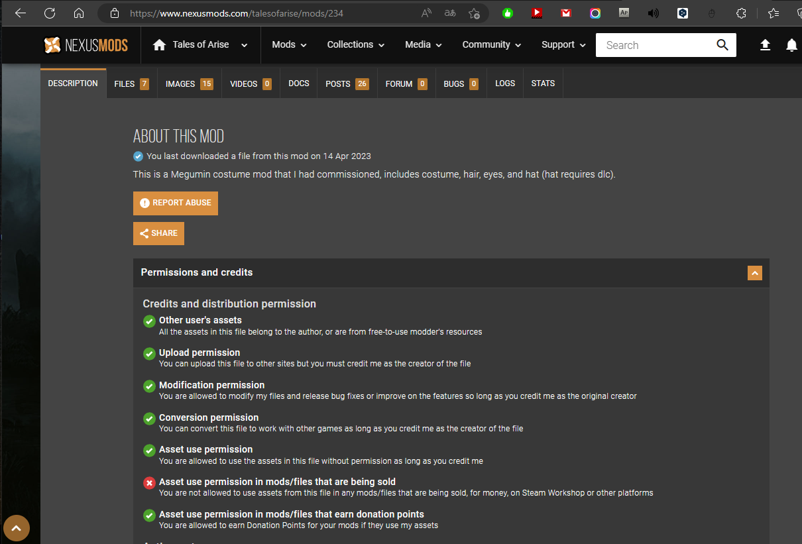Click scroll-to-top orange circle button
Image resolution: width=802 pixels, height=544 pixels.
[x=17, y=528]
